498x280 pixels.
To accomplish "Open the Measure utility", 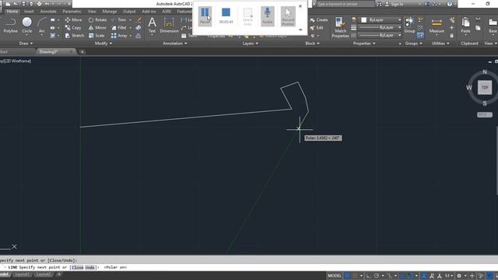I will (x=437, y=26).
